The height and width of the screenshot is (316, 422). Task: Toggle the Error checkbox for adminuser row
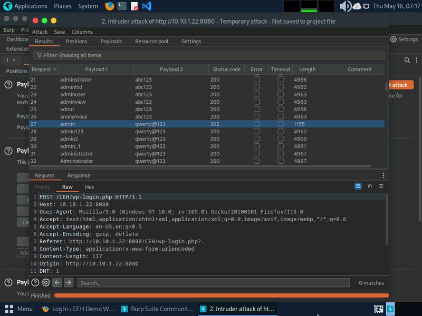click(x=256, y=94)
